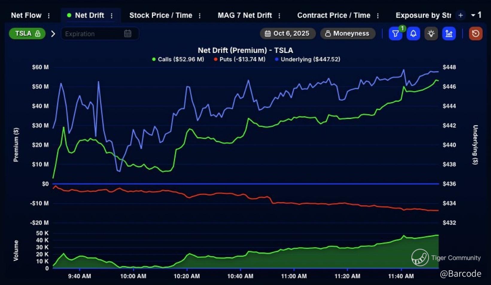The height and width of the screenshot is (285, 491).
Task: Select the MAG 7 Net Drift tab
Action: pos(245,15)
